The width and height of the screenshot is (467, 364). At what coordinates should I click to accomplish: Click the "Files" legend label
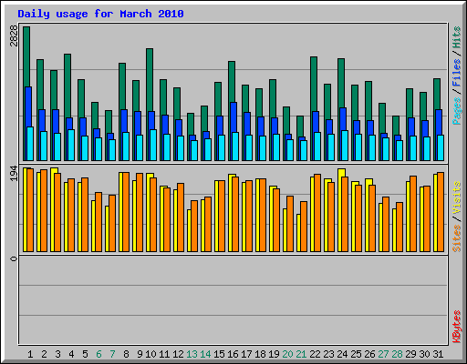[x=456, y=72]
